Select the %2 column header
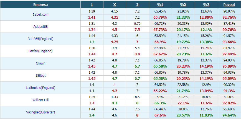The height and width of the screenshot is (119, 241). [206, 5]
